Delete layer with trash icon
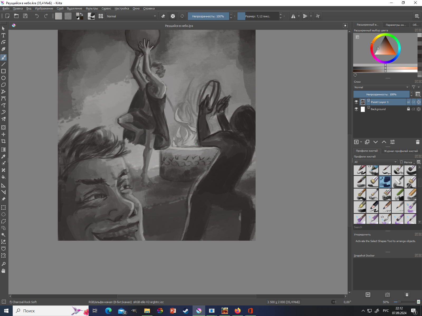The height and width of the screenshot is (316, 422). click(x=418, y=142)
